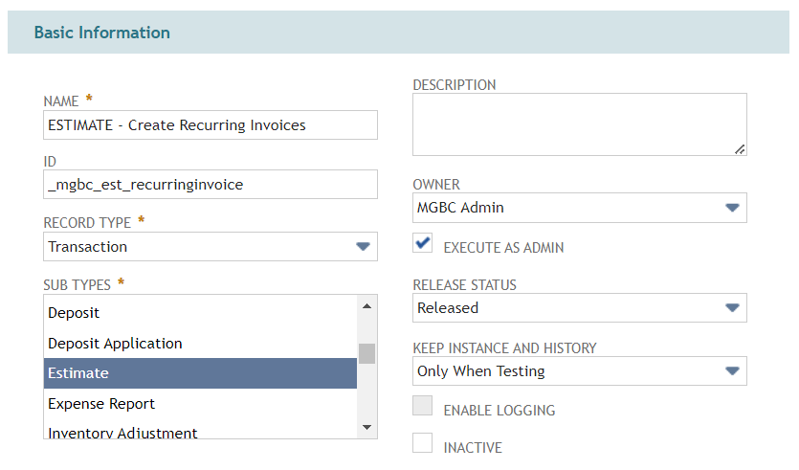799x470 pixels.
Task: Open the Record Type Transaction dropdown
Action: coord(211,247)
